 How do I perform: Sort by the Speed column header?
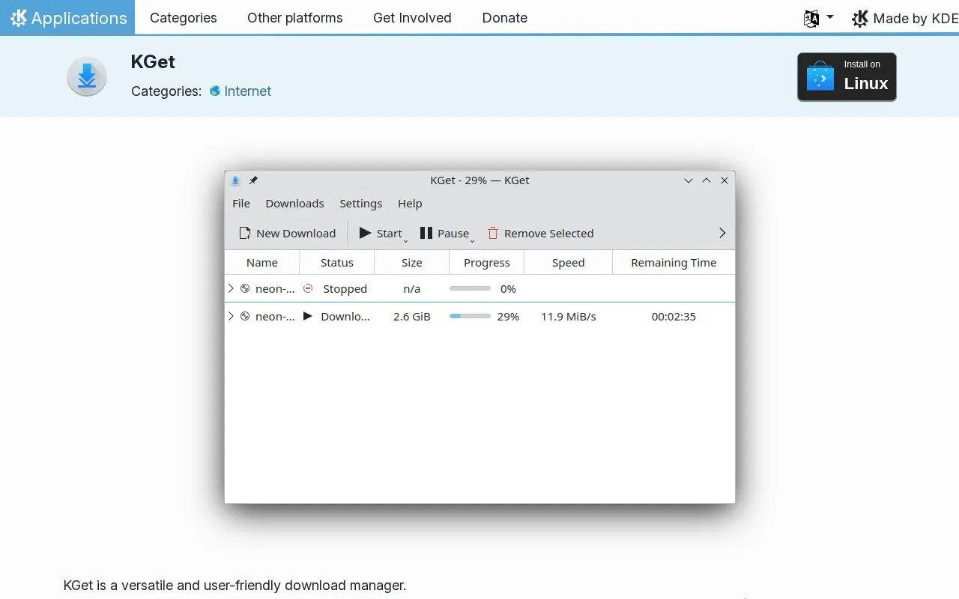[x=569, y=263]
